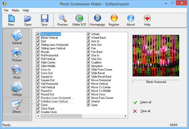Image resolution: width=189 pixels, height=129 pixels.
Task: Open the Music sidebar section
Action: click(x=17, y=72)
